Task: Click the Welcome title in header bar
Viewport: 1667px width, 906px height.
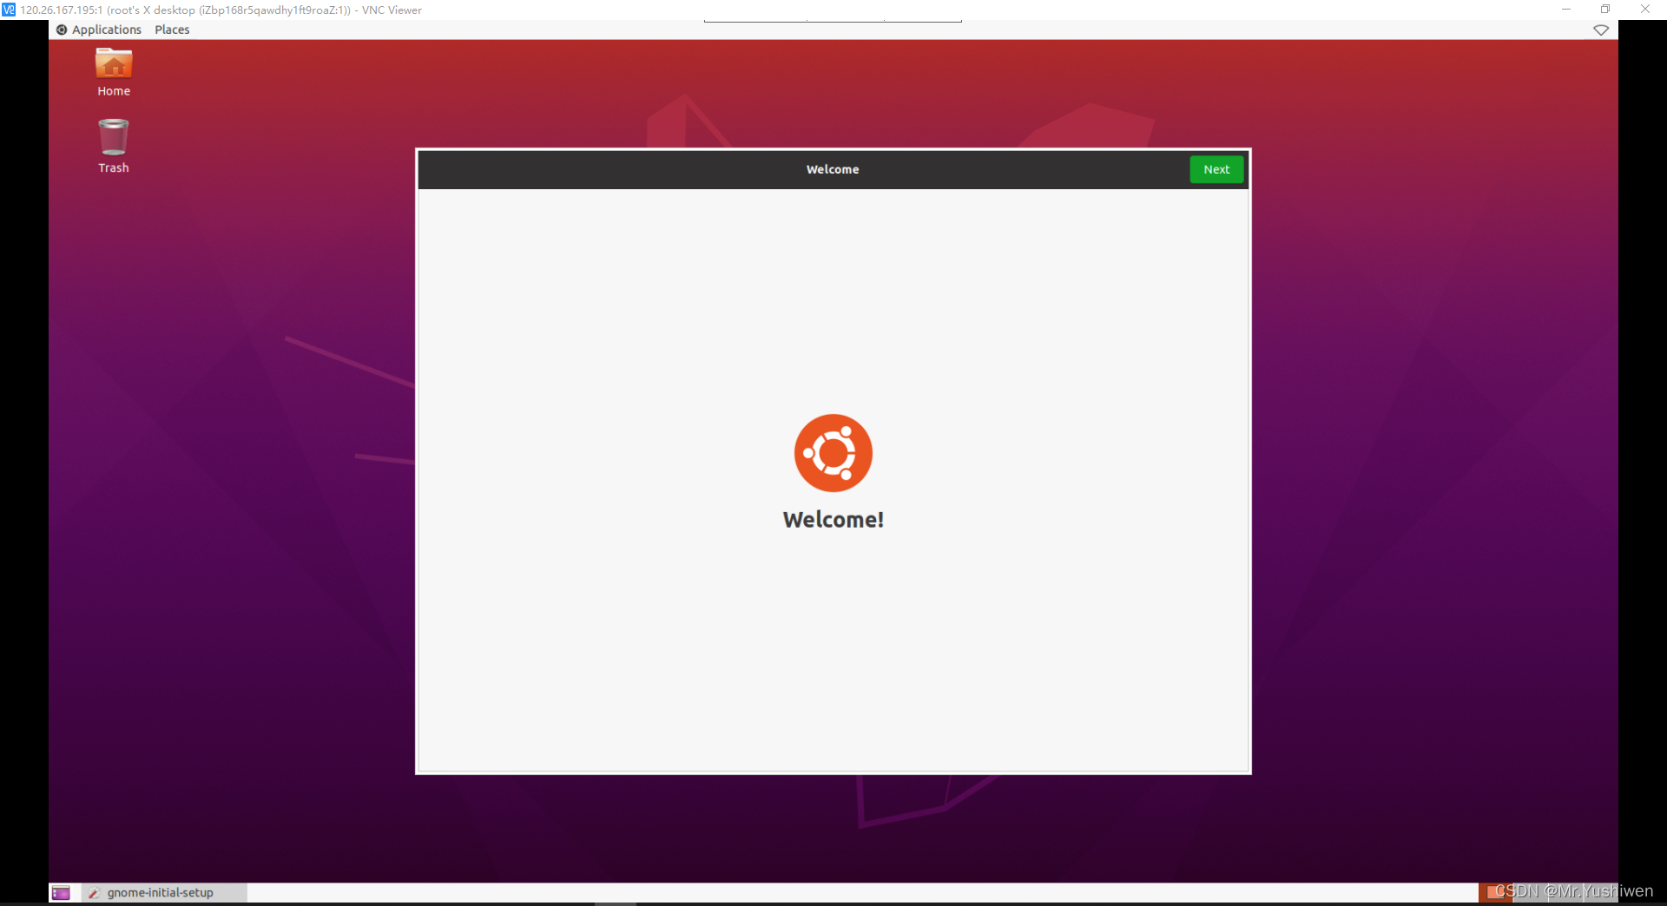Action: point(833,169)
